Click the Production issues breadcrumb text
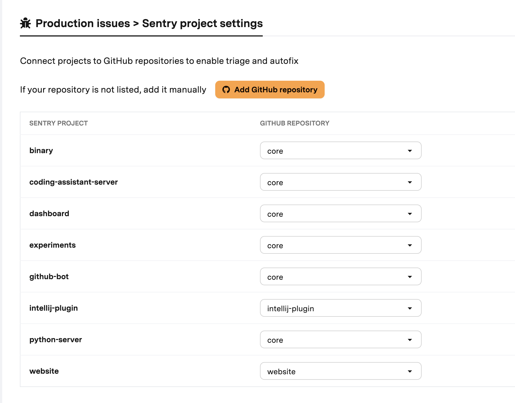 click(83, 23)
